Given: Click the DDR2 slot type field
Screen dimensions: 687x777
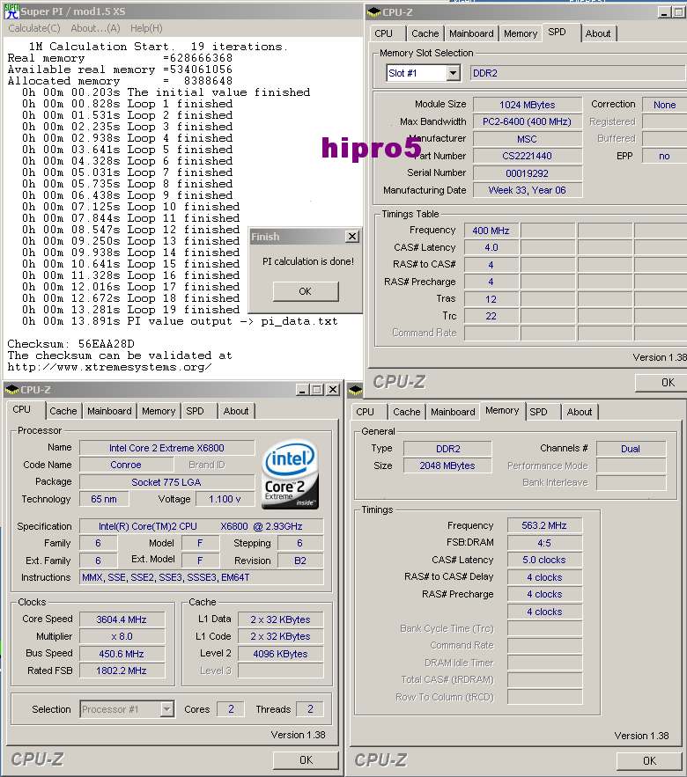Looking at the screenshot, I should pos(578,73).
